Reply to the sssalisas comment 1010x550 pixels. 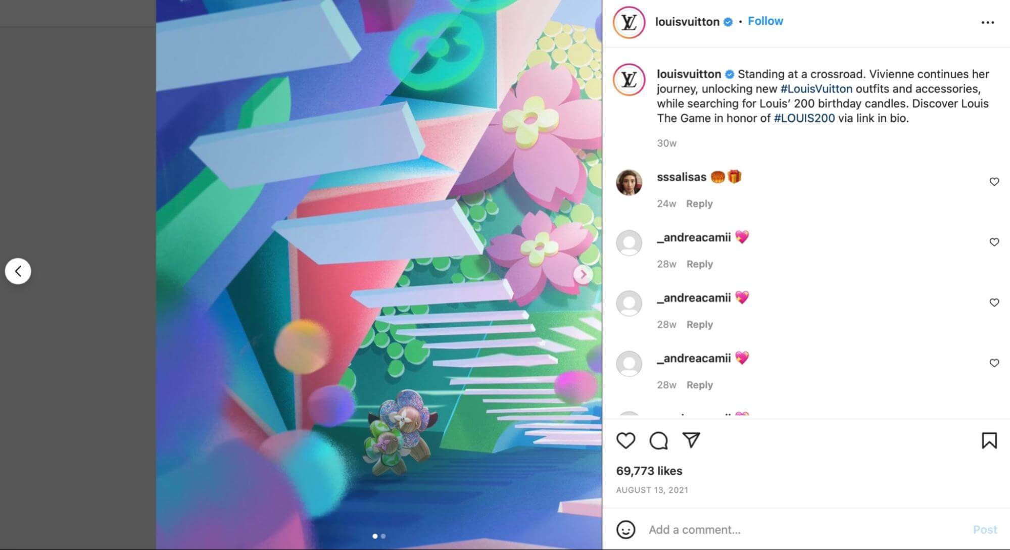pos(699,204)
